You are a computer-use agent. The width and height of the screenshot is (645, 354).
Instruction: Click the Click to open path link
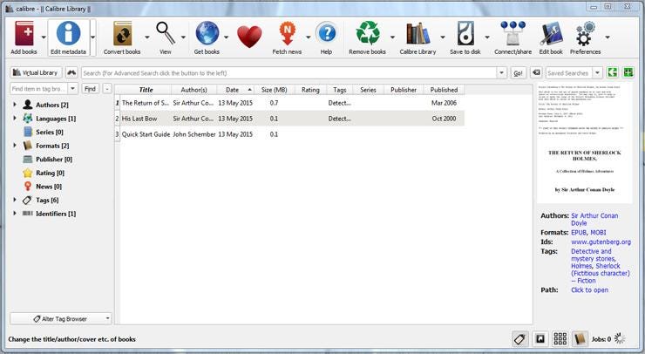589,289
